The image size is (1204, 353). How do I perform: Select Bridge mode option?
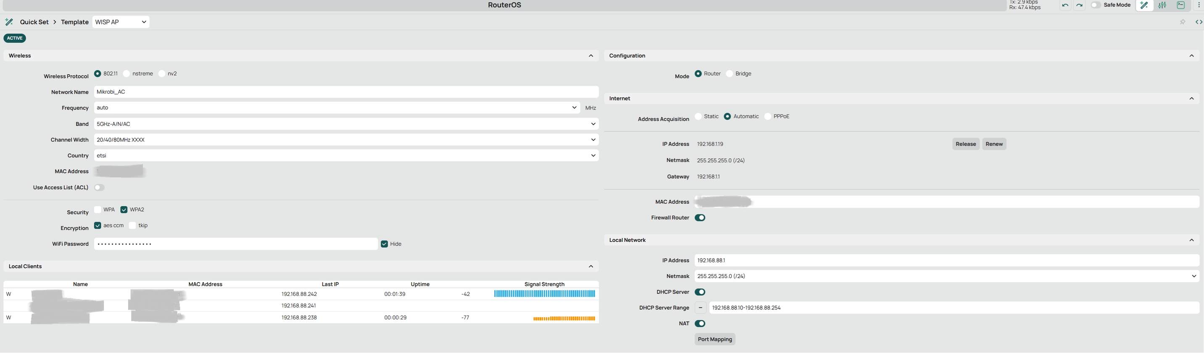[730, 74]
